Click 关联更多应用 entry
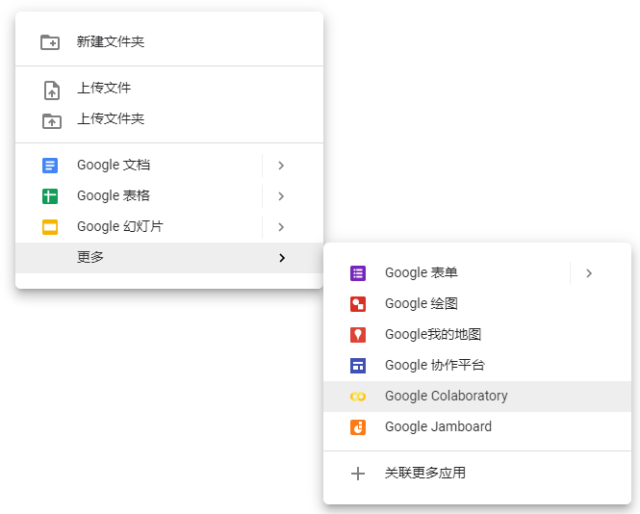Image resolution: width=640 pixels, height=514 pixels. (x=477, y=474)
